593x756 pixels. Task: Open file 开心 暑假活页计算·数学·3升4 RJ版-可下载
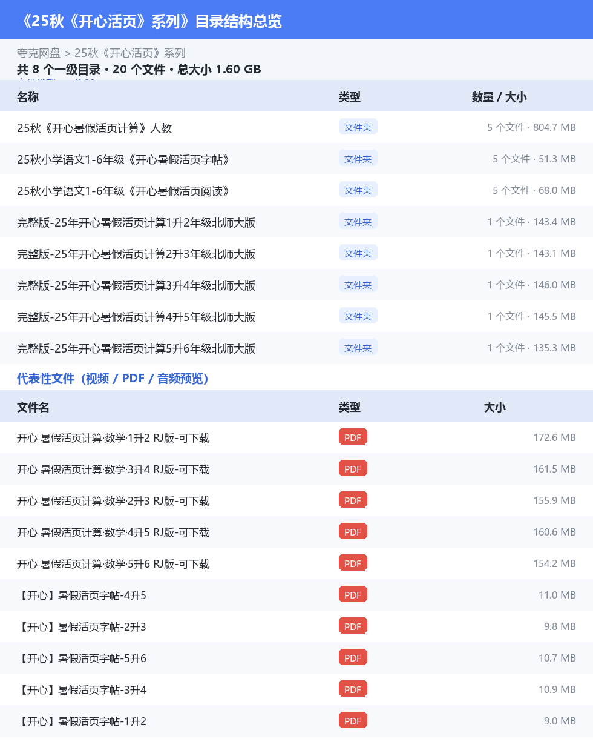pos(113,469)
